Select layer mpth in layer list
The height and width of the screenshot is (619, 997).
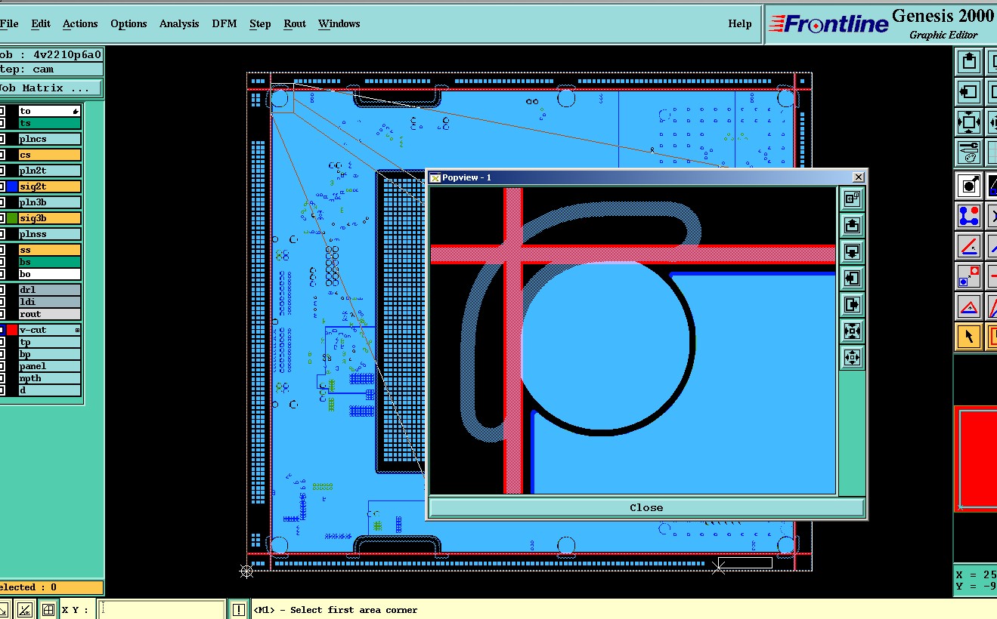pos(49,378)
